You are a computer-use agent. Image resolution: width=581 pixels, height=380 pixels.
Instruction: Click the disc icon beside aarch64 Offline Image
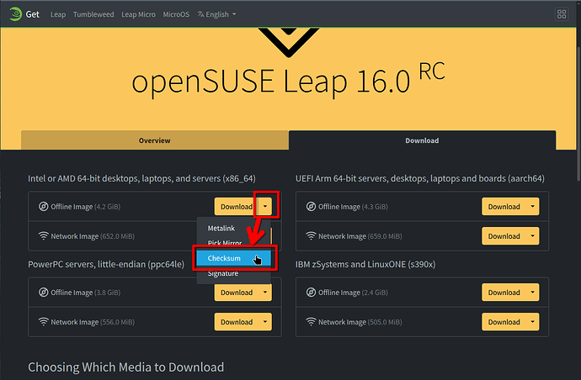(x=312, y=207)
